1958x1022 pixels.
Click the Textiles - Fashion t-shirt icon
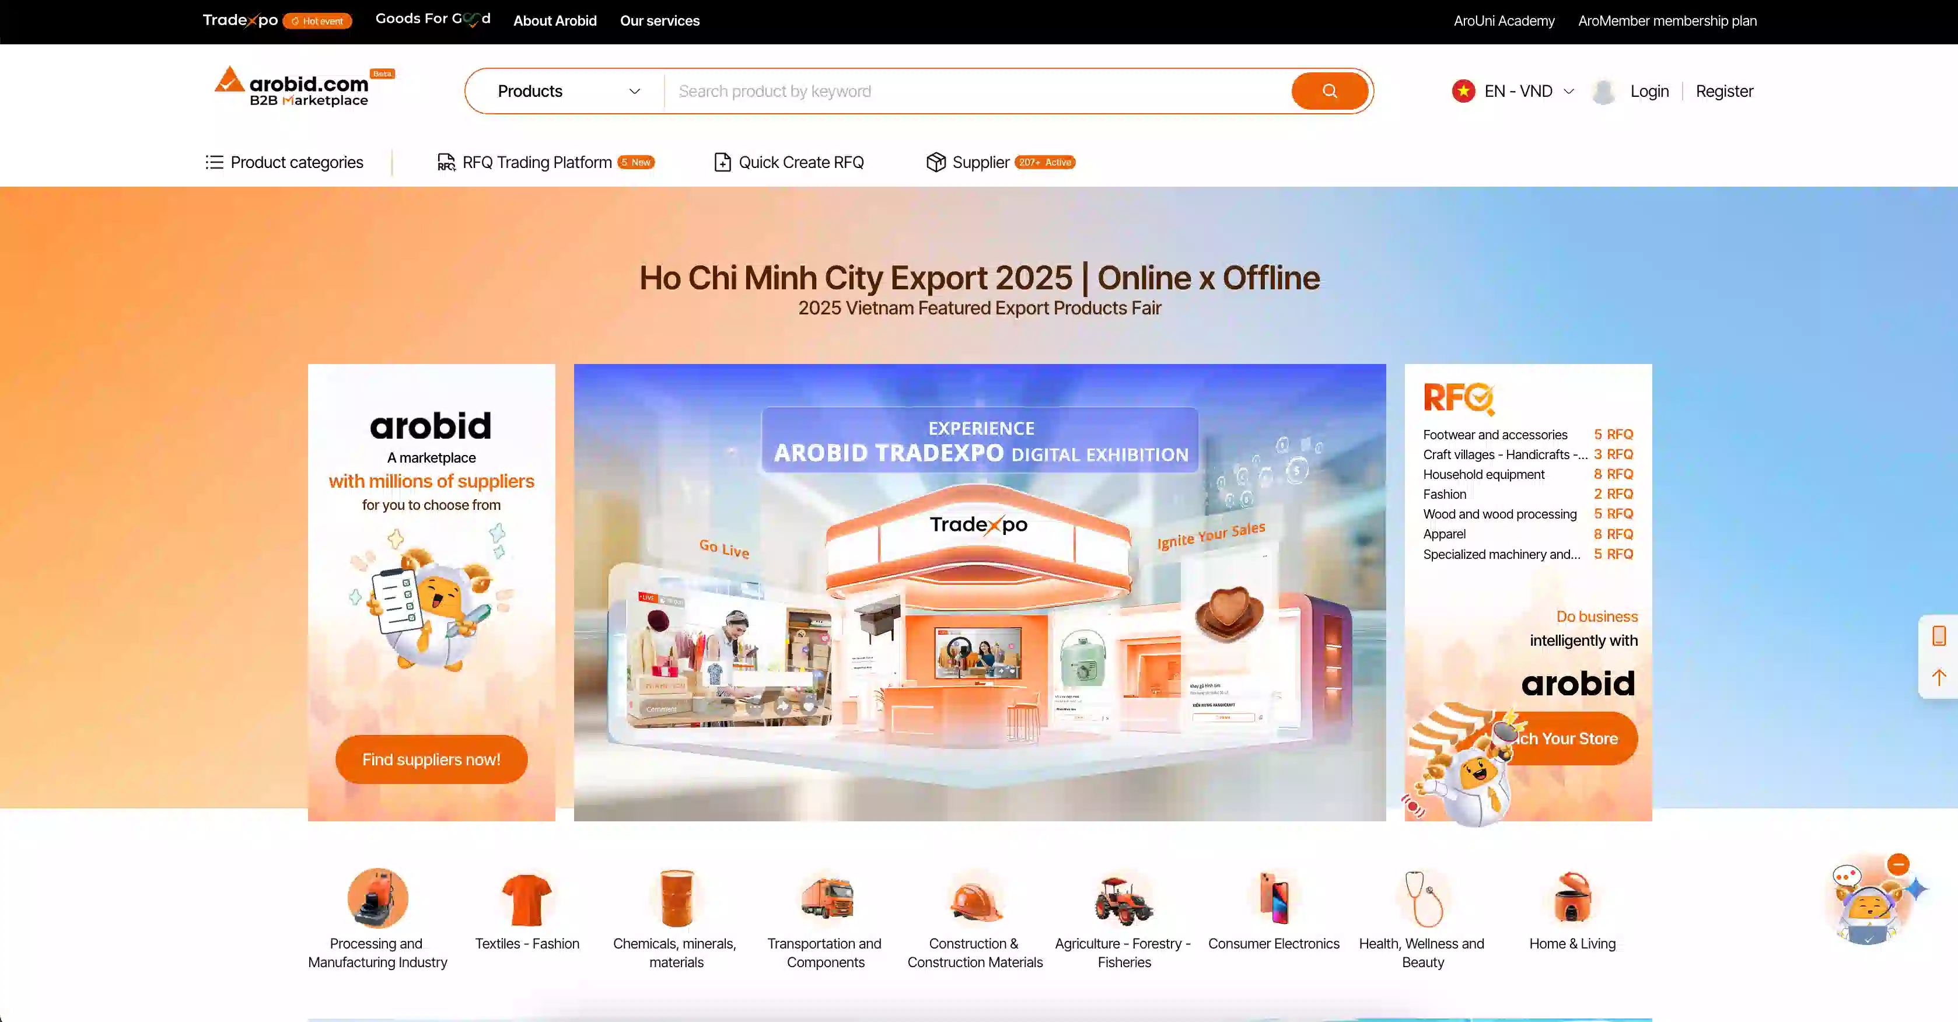pyautogui.click(x=527, y=899)
